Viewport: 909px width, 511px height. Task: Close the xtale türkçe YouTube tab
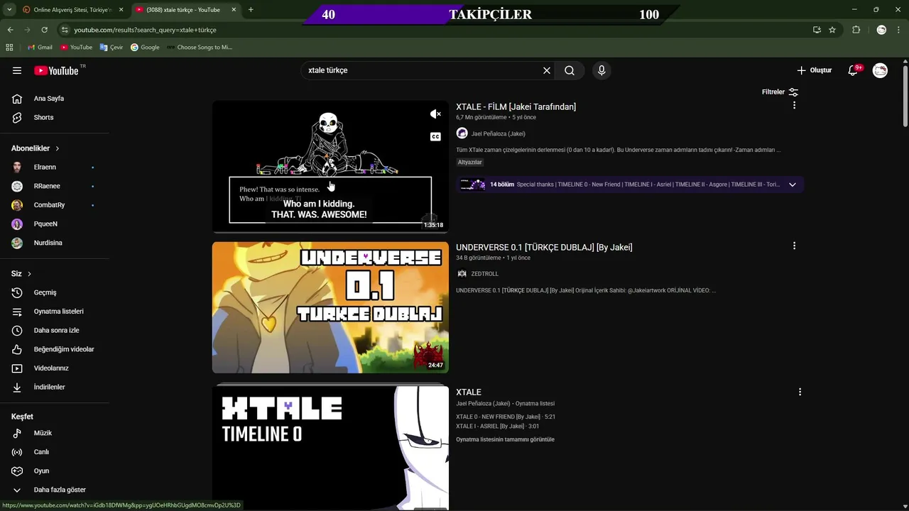point(234,10)
